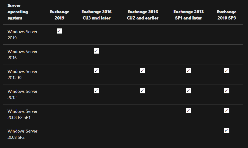Click the Exchange 2019 column header
Screen dimensions: 248x148
pyautogui.click(x=59, y=15)
